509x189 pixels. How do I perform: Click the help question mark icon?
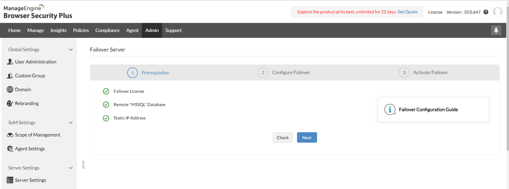(486, 12)
